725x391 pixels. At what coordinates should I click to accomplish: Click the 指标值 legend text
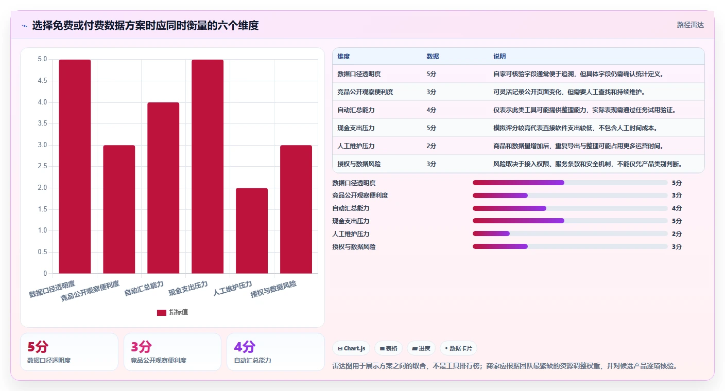point(179,312)
